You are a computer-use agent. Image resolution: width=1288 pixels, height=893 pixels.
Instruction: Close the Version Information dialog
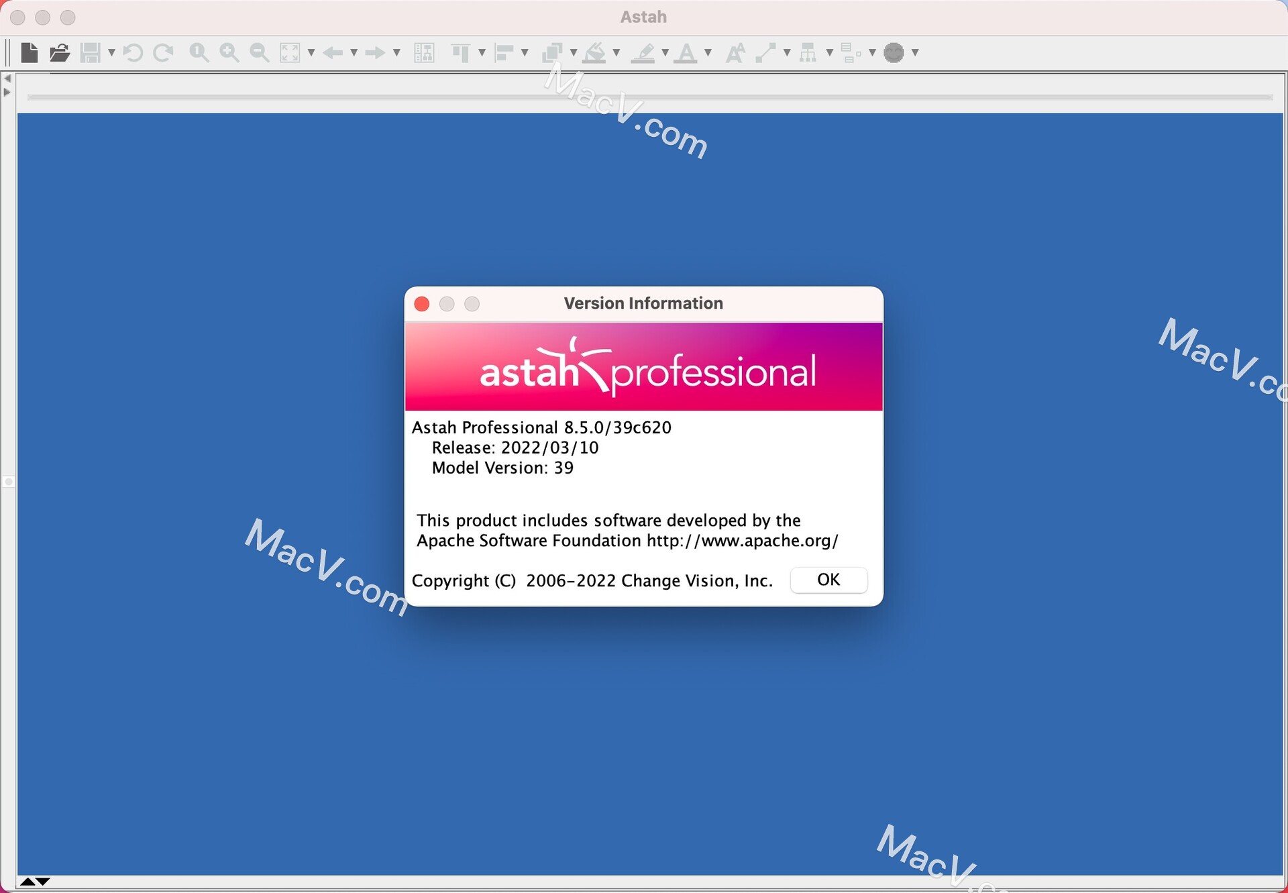[x=422, y=304]
